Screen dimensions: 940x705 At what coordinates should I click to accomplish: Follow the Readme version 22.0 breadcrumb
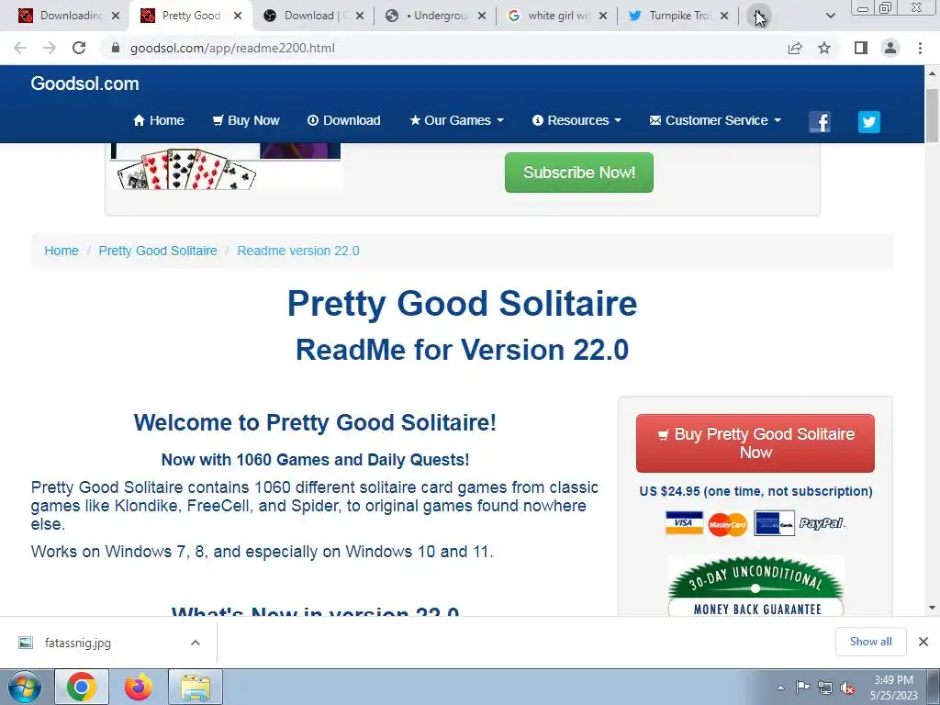click(x=298, y=251)
